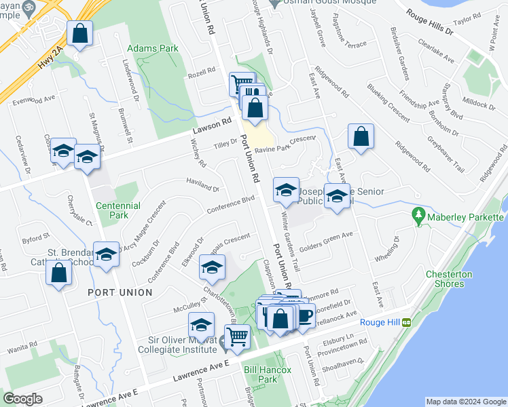The height and width of the screenshot is (407, 508).
Task: Select the school marker next to St Magnus Dr
Action: (x=87, y=157)
